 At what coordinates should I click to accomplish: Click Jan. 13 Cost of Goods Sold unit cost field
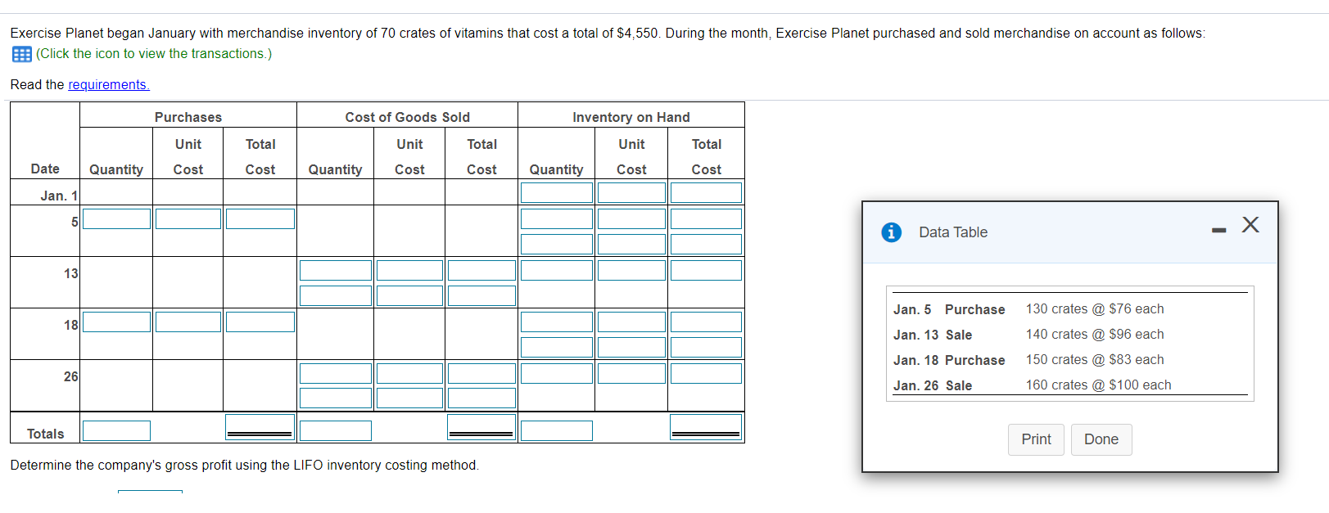(x=409, y=269)
